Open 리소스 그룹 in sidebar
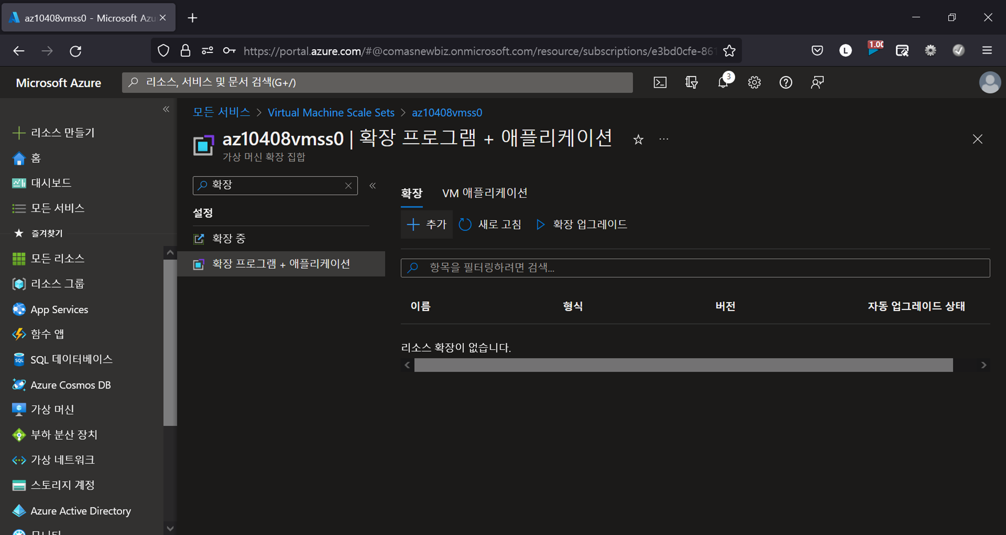This screenshot has width=1006, height=535. point(48,284)
